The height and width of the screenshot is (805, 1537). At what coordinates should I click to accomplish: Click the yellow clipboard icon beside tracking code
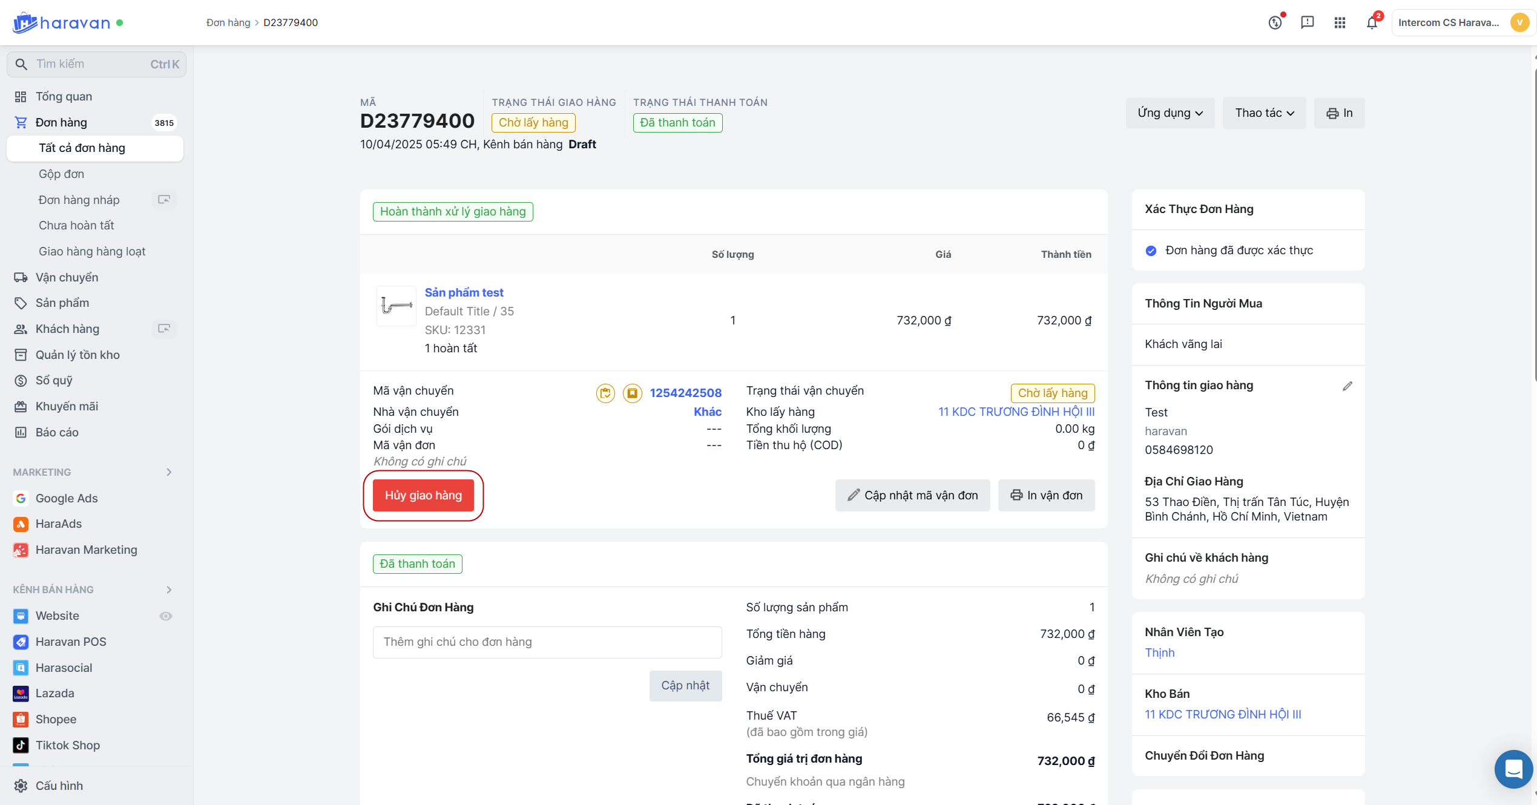[x=605, y=393]
